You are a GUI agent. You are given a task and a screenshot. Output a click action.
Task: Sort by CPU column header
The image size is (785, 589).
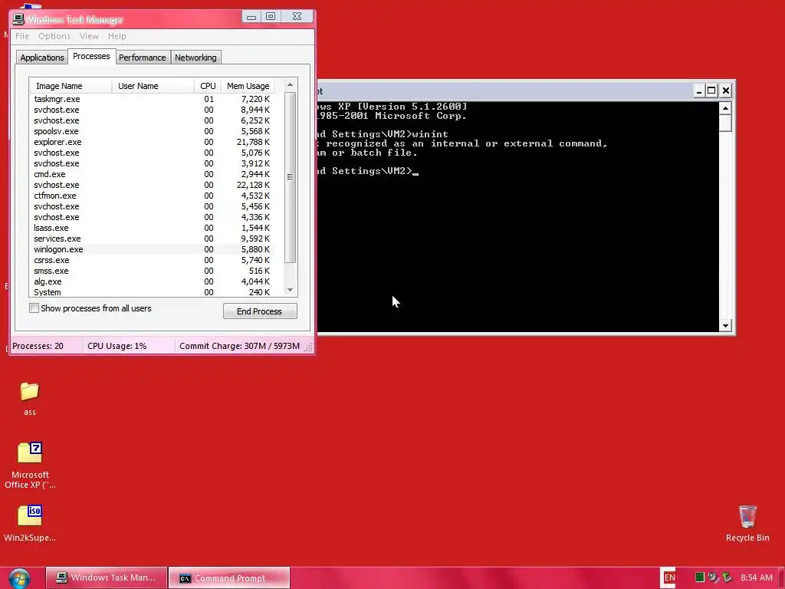click(x=208, y=86)
